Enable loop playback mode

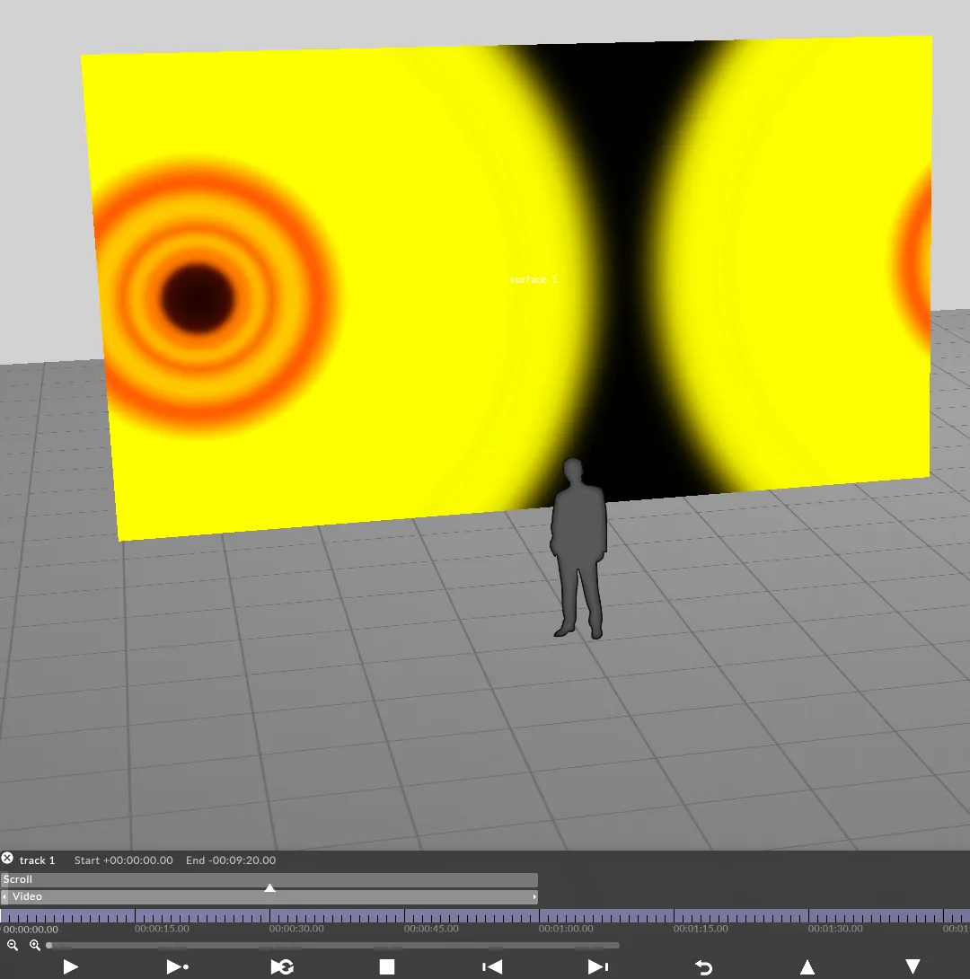[x=283, y=966]
